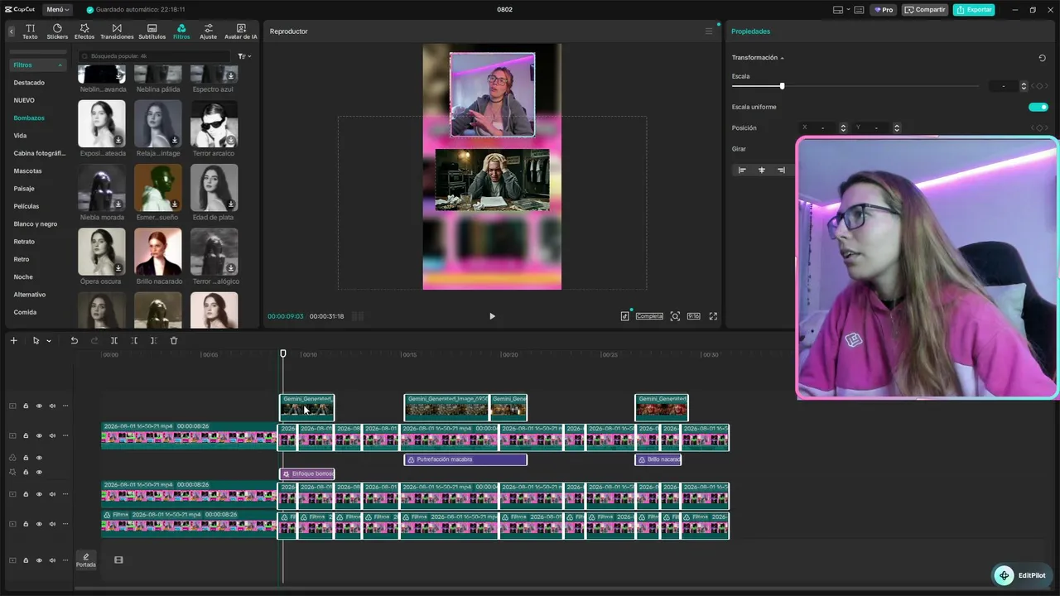Add a keyframe for Escala
This screenshot has width=1060, height=596.
click(1040, 86)
